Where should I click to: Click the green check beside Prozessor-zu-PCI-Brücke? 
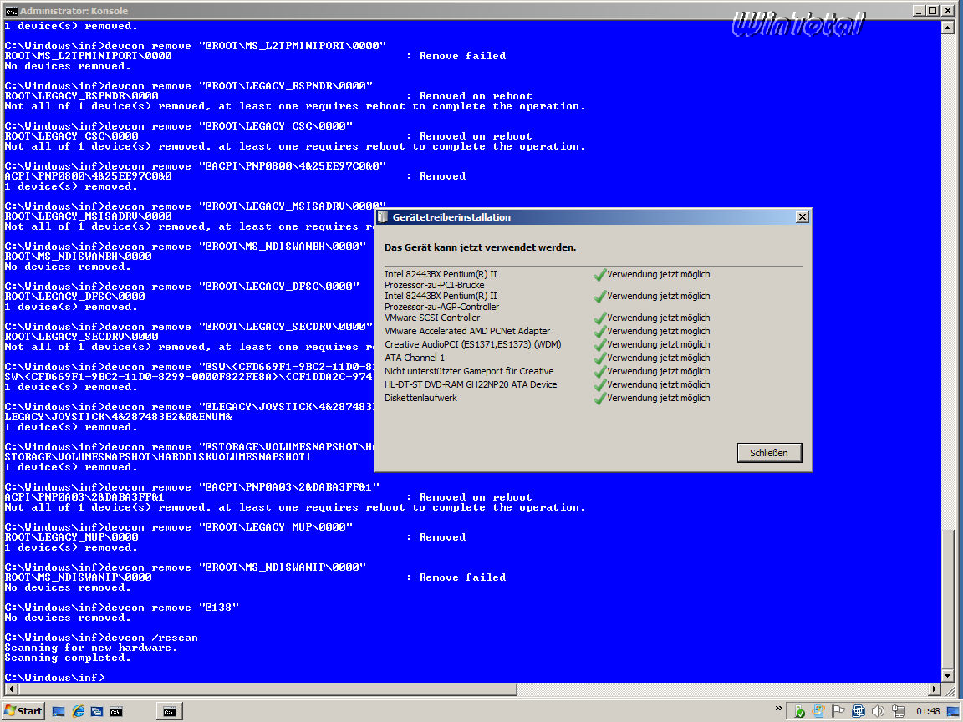tap(599, 275)
